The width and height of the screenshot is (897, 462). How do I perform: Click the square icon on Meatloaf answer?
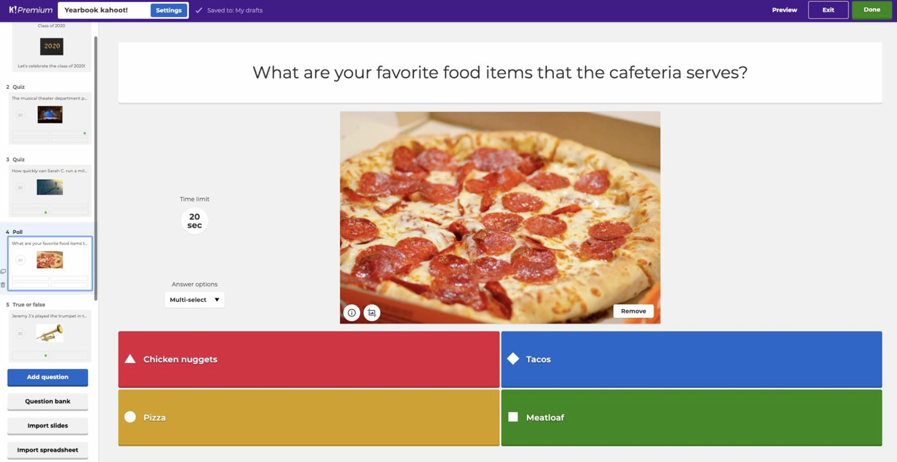pos(513,417)
